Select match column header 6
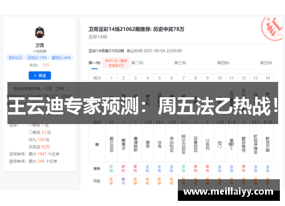285x206 pixels. point(172,78)
